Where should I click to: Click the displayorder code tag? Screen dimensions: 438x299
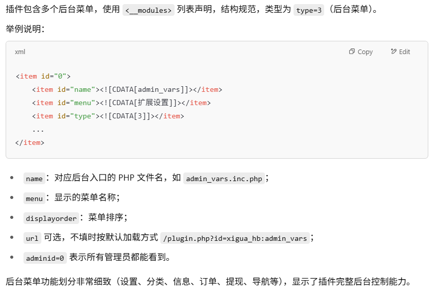pos(52,218)
